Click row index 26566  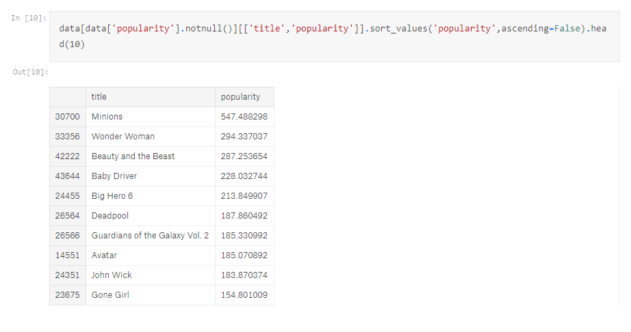point(68,236)
